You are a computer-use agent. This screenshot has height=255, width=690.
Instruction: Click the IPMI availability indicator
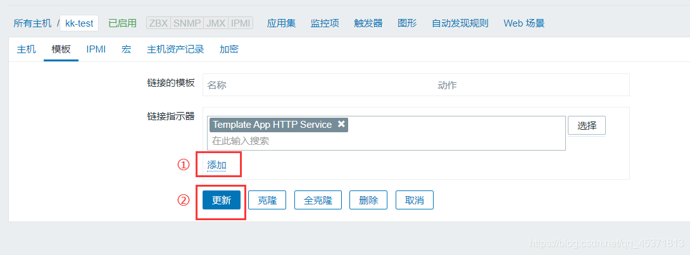pyautogui.click(x=241, y=23)
